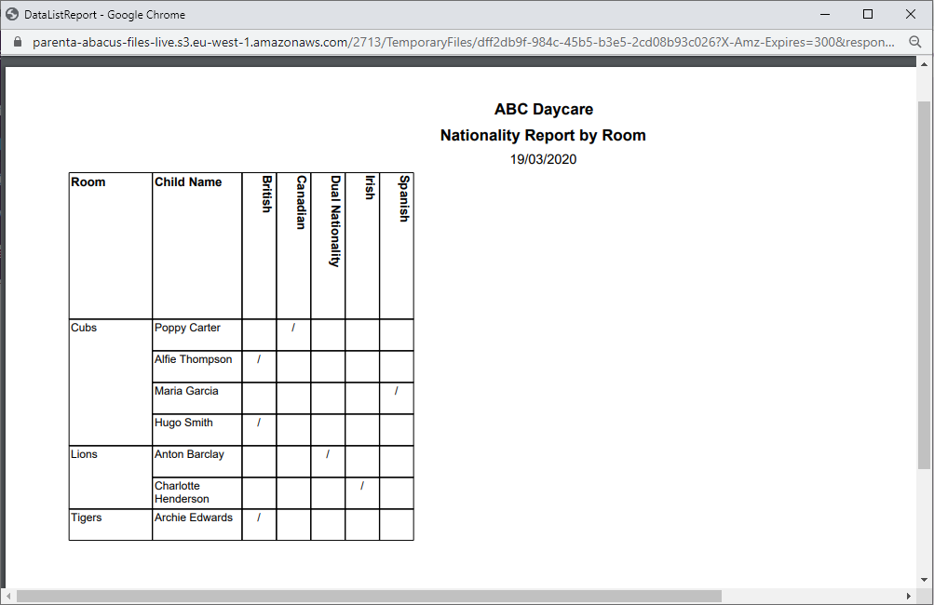The height and width of the screenshot is (605, 934).
Task: Click the Dual Nationality column header
Action: pyautogui.click(x=328, y=246)
